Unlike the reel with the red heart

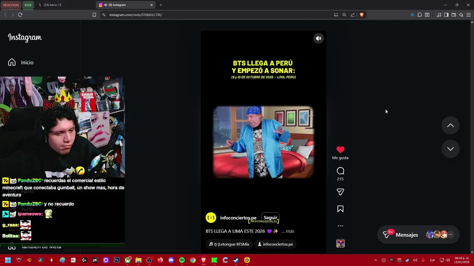tap(340, 150)
